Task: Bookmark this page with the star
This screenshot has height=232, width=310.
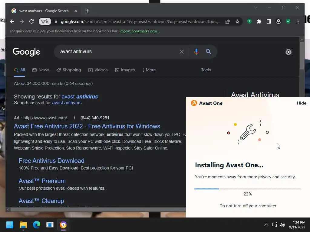Action: pyautogui.click(x=237, y=21)
